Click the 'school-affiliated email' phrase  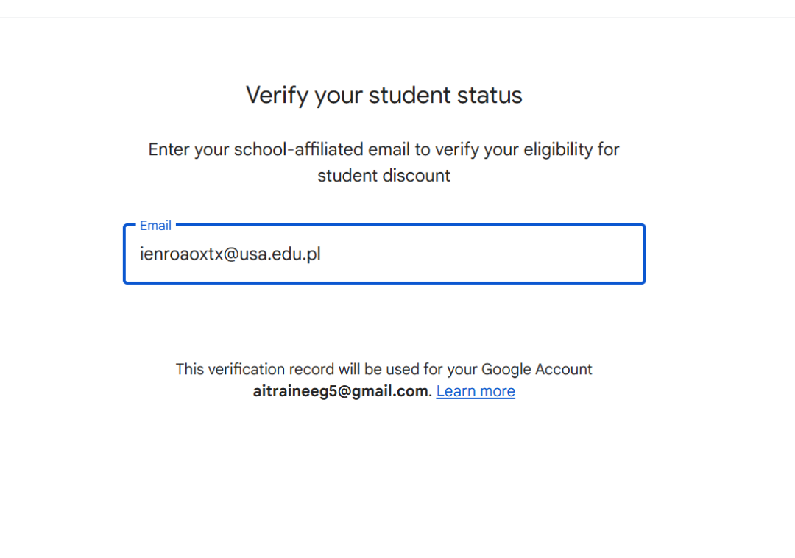point(322,150)
